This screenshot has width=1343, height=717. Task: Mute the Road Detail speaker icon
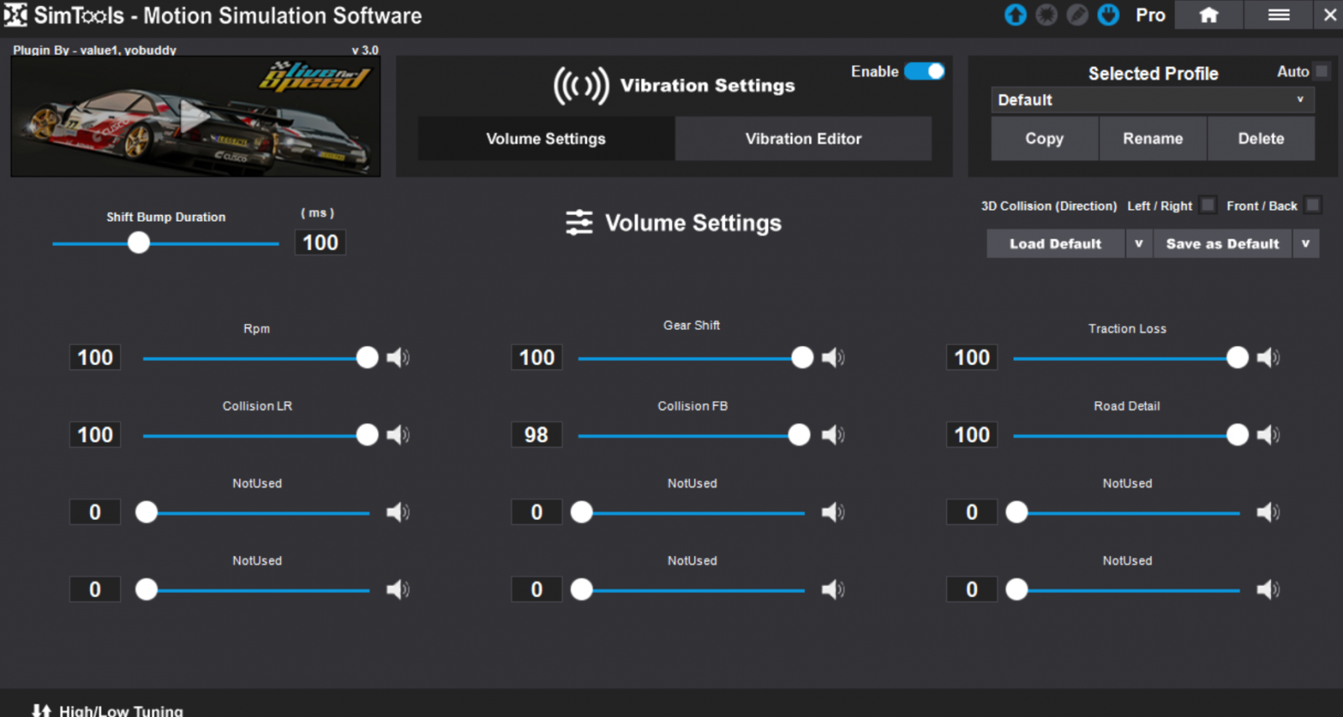click(x=1267, y=435)
